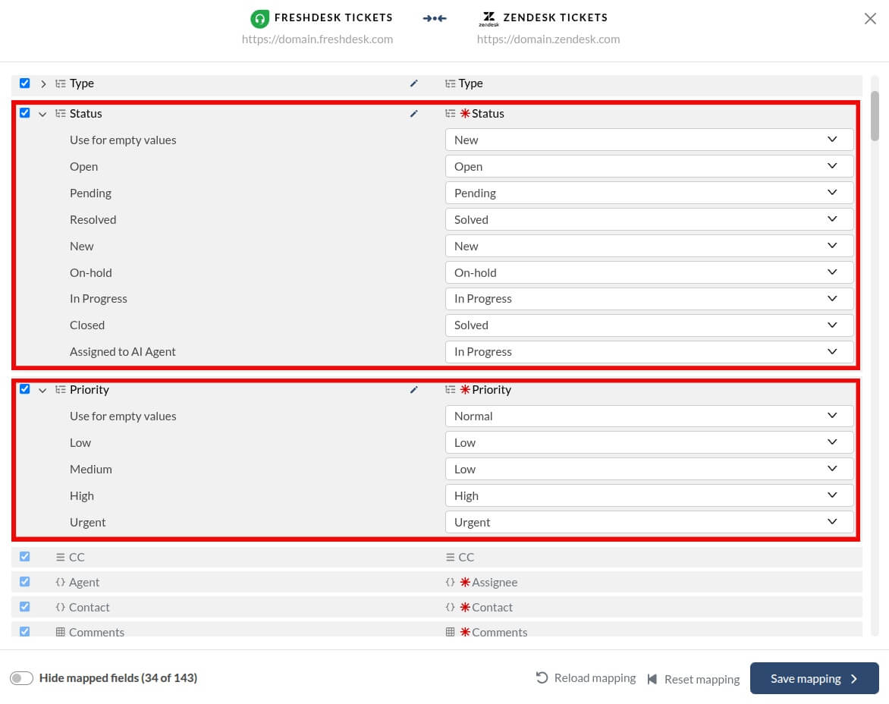Click braces icon beside Zendesk Contact

pos(450,607)
